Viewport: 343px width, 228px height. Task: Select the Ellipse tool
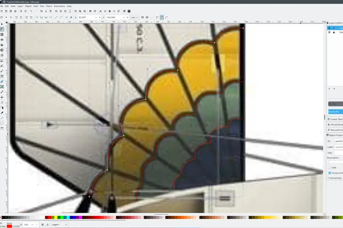(2, 40)
